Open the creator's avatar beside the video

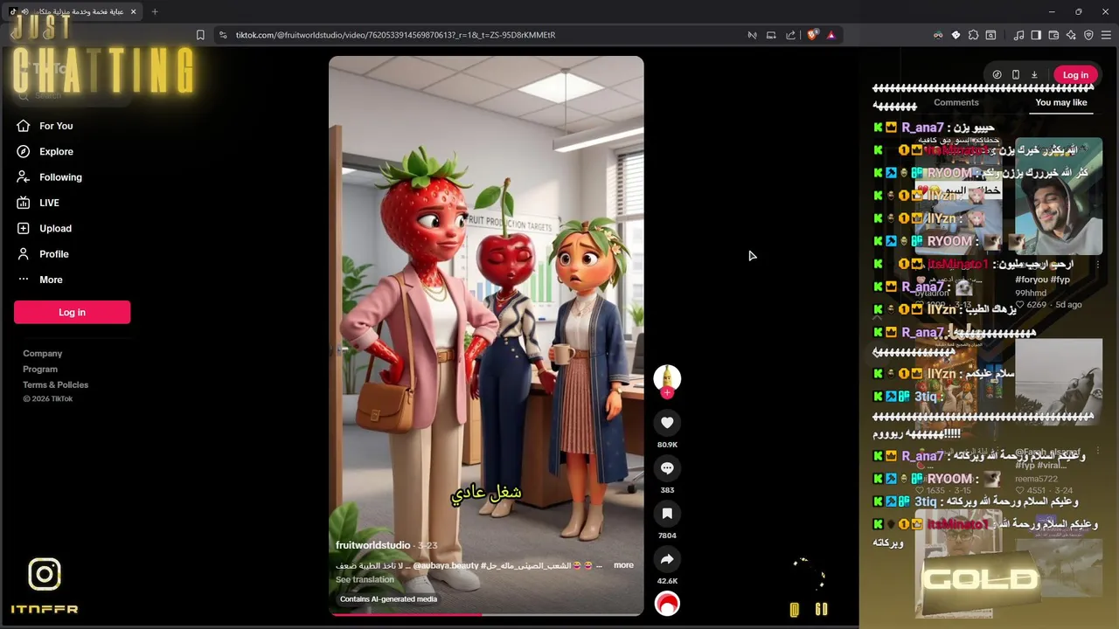[667, 377]
